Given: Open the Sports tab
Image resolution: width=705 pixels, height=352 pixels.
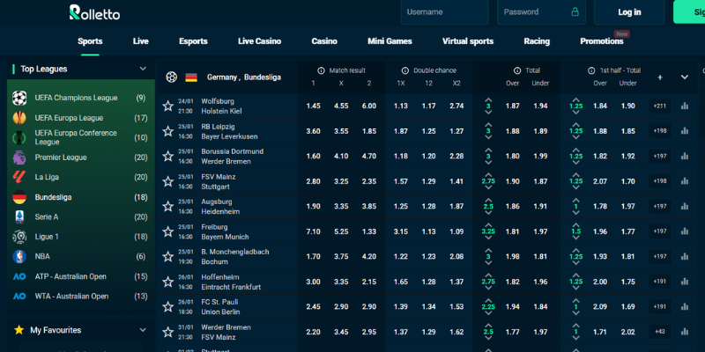Looking at the screenshot, I should [90, 41].
